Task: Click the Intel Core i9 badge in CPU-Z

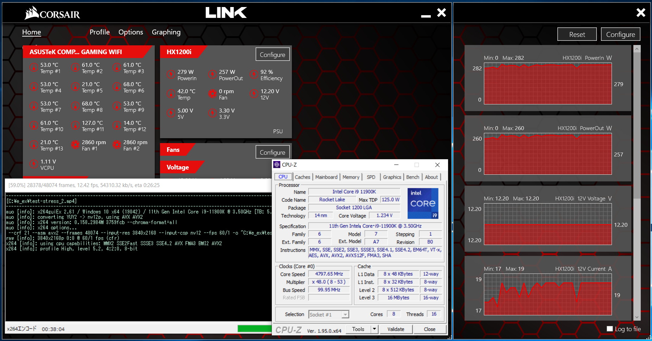Action: 423,204
